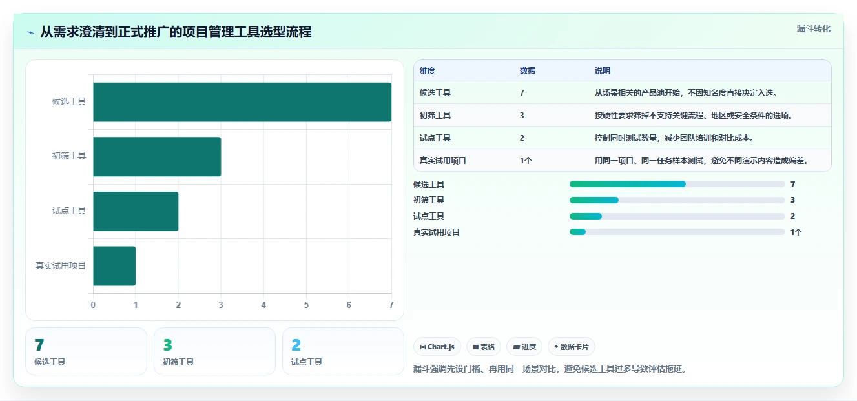The image size is (857, 401).
Task: Select the 候选工具 table row cell
Action: coord(435,93)
